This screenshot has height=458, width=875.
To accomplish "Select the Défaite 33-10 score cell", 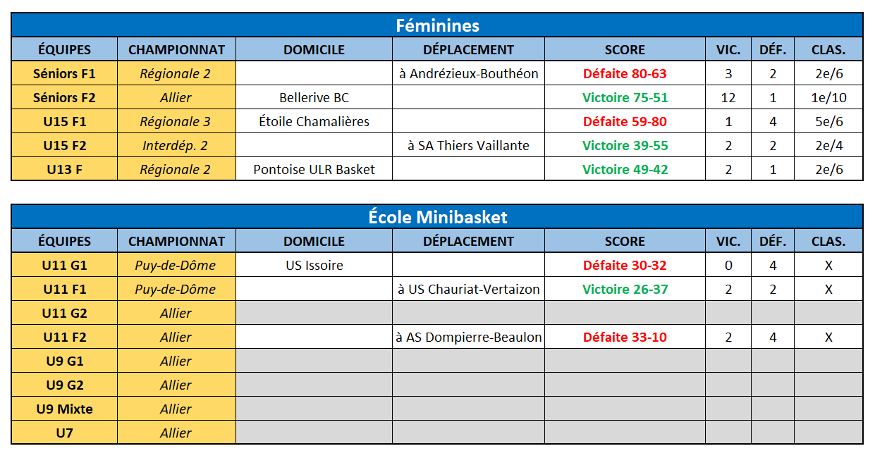I will pos(625,337).
